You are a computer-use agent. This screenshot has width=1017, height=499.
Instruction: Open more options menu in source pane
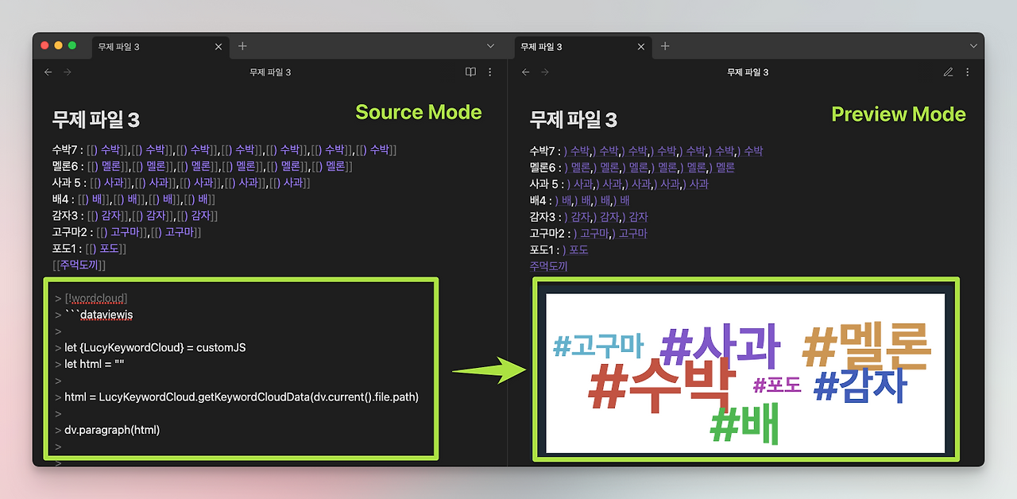489,72
